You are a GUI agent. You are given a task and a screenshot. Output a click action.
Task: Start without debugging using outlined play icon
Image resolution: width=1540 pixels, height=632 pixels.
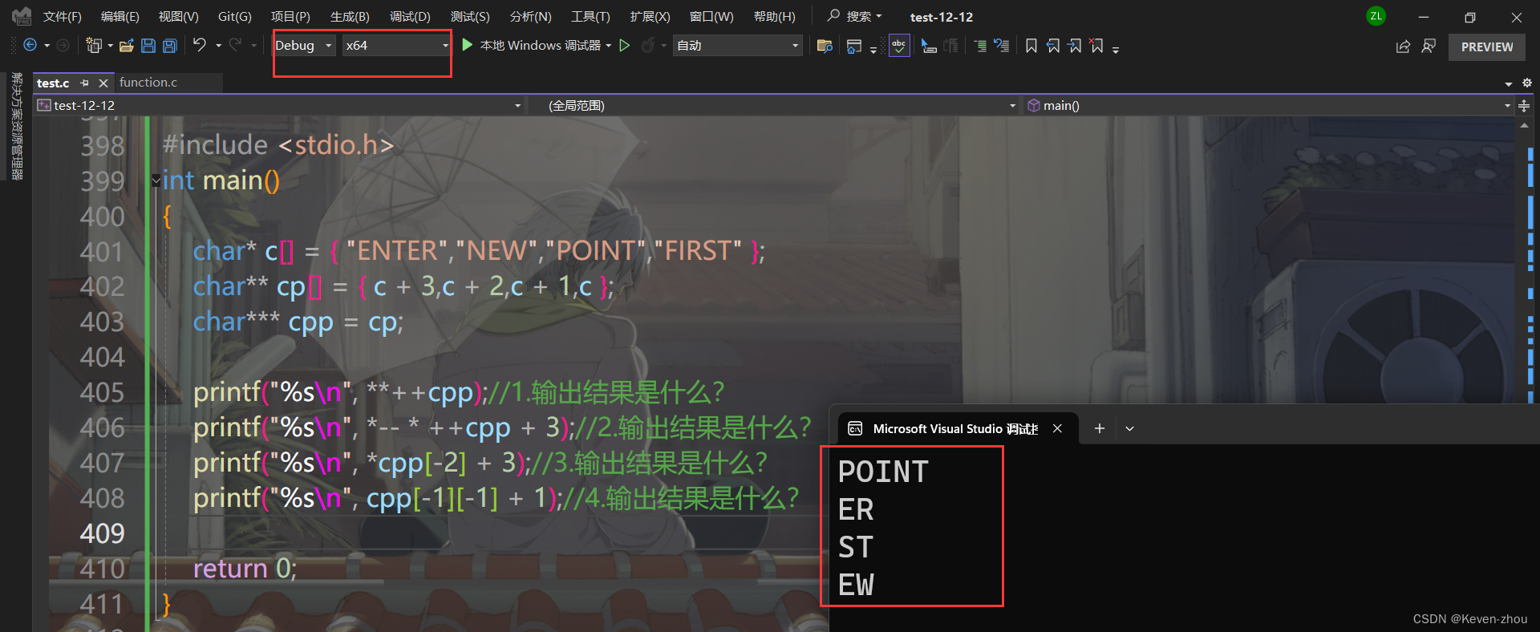(625, 46)
